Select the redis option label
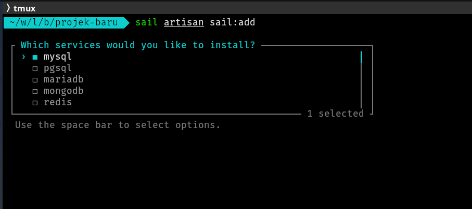This screenshot has width=472, height=209. pos(58,102)
